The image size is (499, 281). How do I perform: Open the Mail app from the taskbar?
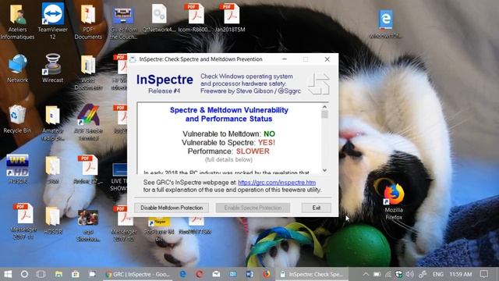216,274
